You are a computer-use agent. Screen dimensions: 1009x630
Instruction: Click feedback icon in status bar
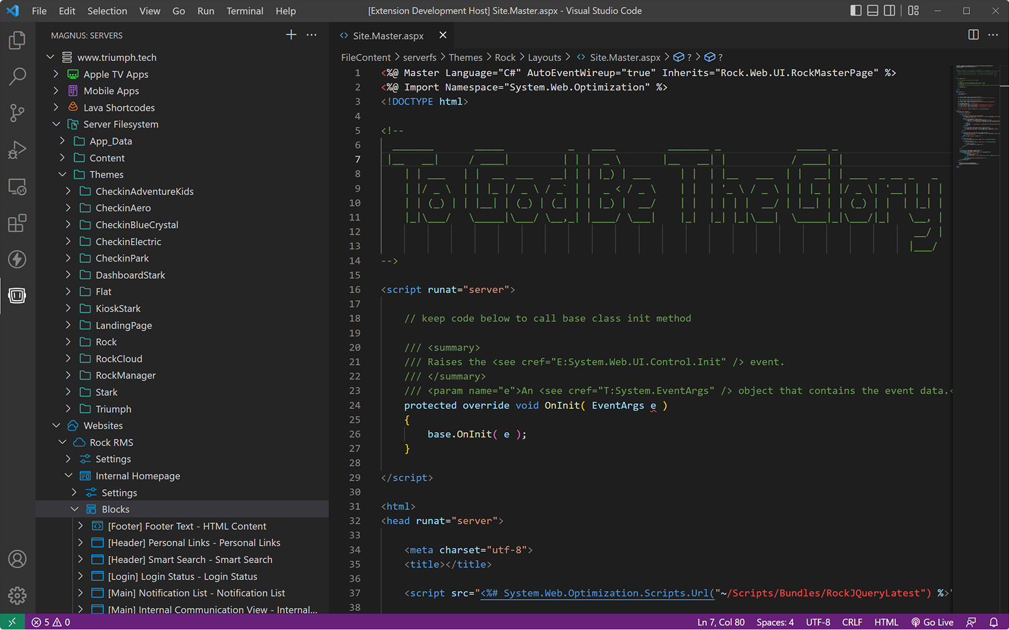pos(971,622)
